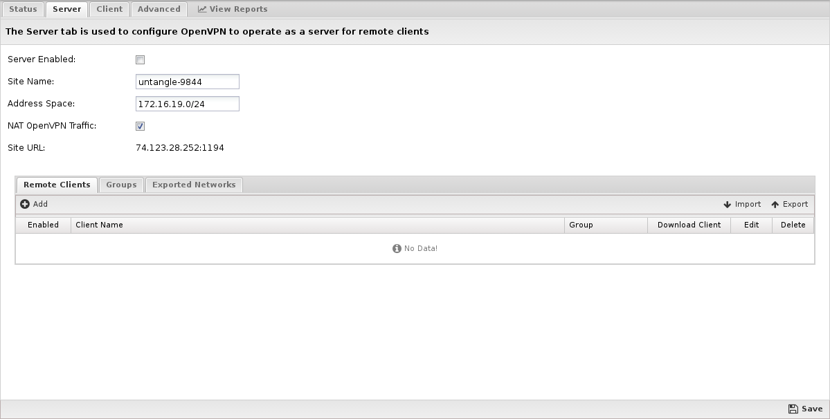Click the plus icon beside Add

pos(25,204)
